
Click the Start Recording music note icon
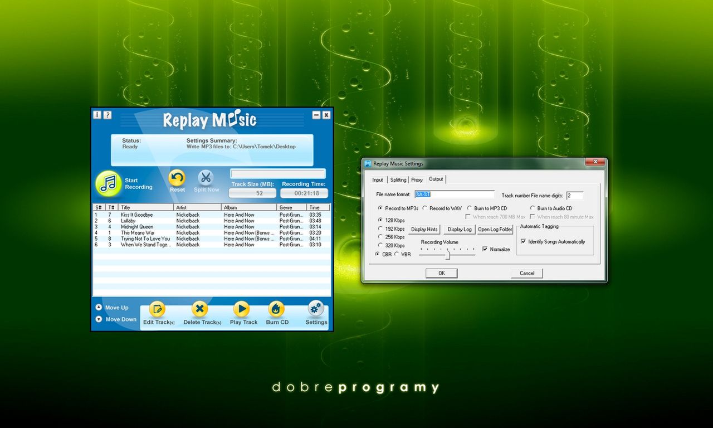click(109, 183)
